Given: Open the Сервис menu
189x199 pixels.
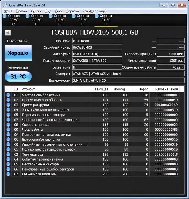Looking at the screenshot, I should click(36, 11).
